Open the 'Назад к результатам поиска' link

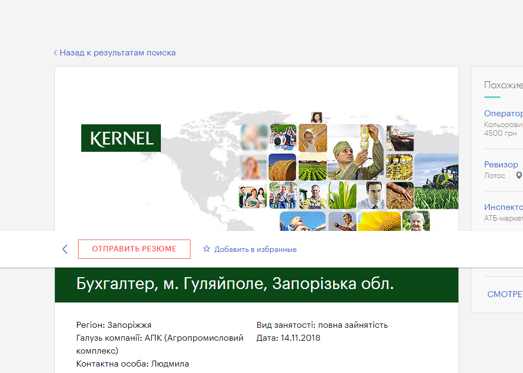117,53
